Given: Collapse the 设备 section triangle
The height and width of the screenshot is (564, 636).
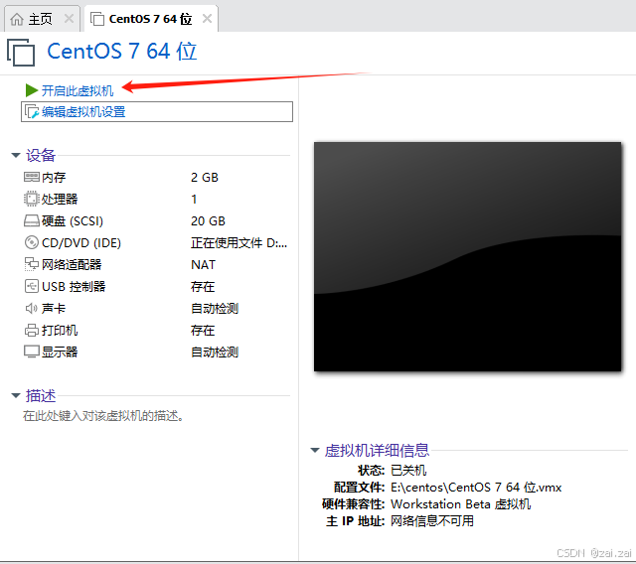Looking at the screenshot, I should tap(16, 155).
